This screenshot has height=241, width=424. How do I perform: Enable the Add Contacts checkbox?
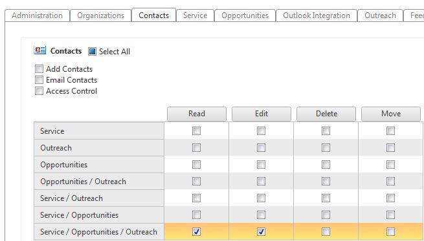coord(39,69)
